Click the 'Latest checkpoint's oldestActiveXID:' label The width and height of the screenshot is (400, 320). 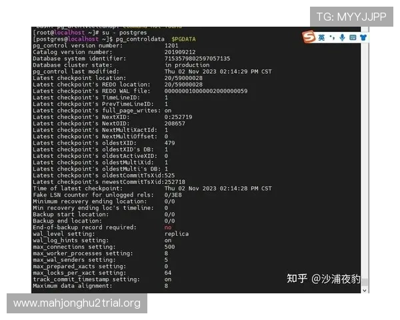[x=95, y=156]
